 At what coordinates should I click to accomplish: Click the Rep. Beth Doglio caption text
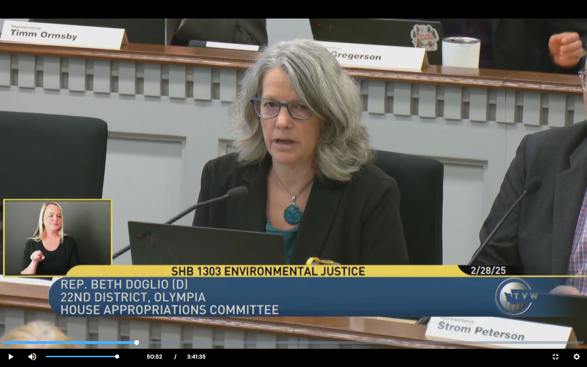click(x=124, y=284)
